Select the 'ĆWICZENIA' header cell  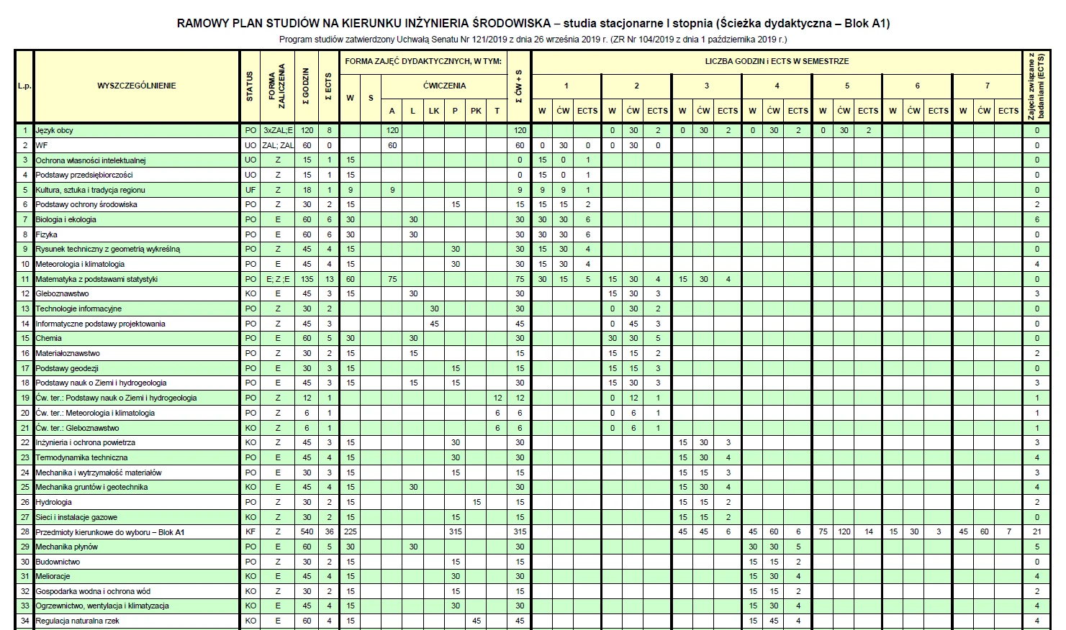tap(444, 86)
